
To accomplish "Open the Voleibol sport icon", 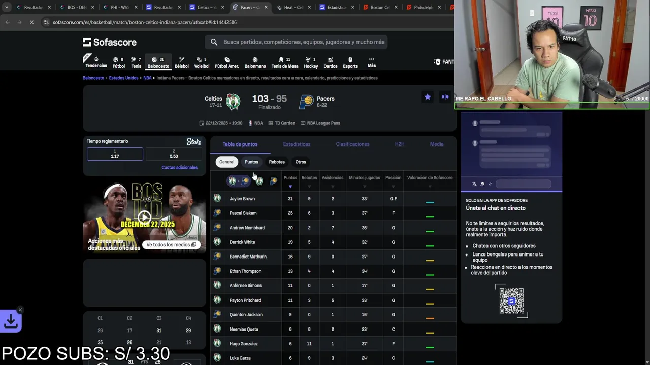I will [202, 62].
